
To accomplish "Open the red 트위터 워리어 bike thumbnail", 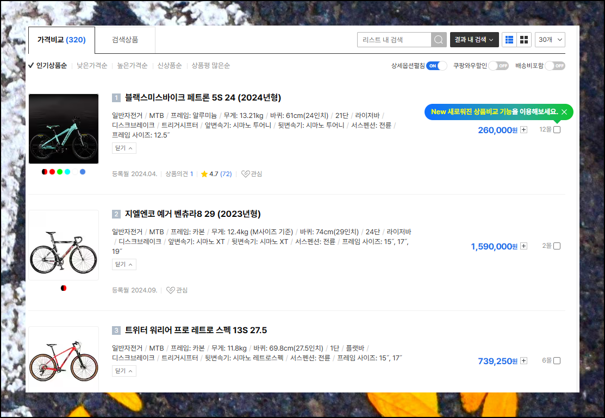I will coord(64,359).
